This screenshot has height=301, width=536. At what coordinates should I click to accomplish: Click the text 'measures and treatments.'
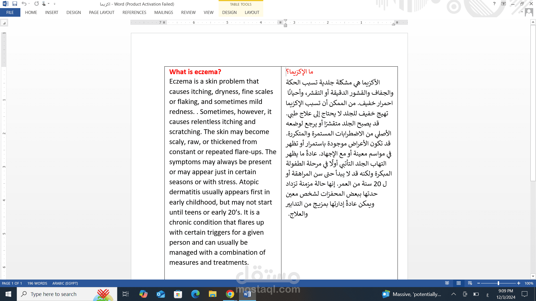209,263
